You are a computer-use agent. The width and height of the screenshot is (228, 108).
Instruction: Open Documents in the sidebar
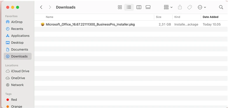coord(17,50)
